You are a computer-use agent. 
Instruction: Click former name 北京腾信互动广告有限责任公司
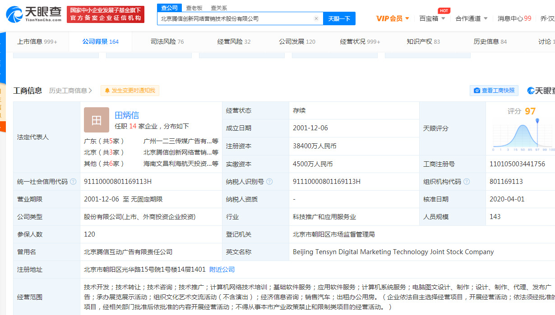pos(128,252)
